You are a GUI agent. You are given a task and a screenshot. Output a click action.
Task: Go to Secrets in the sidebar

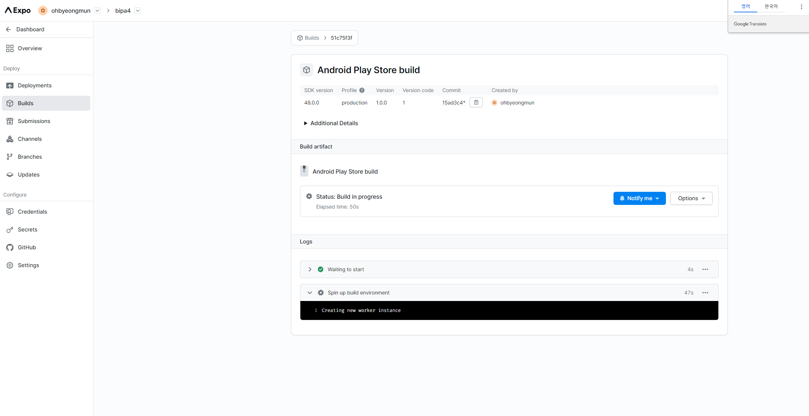27,230
